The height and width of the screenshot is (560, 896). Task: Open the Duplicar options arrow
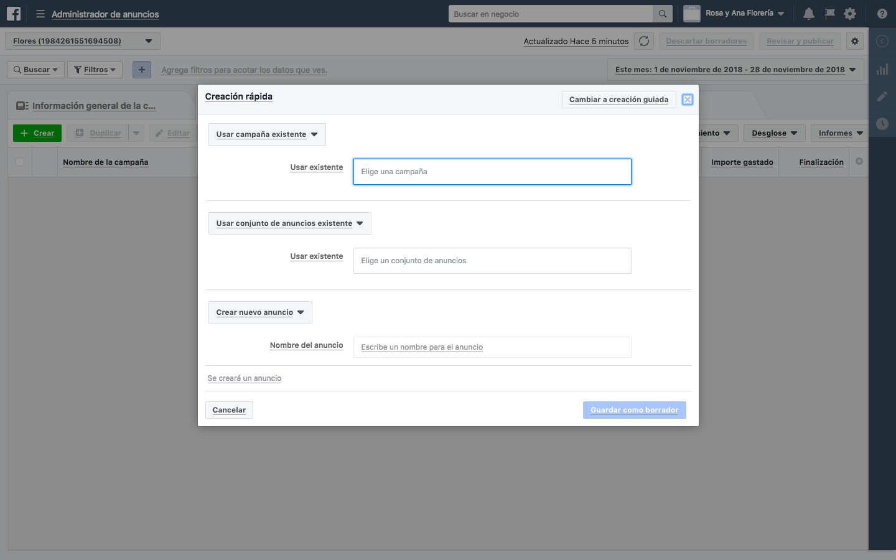pos(136,133)
